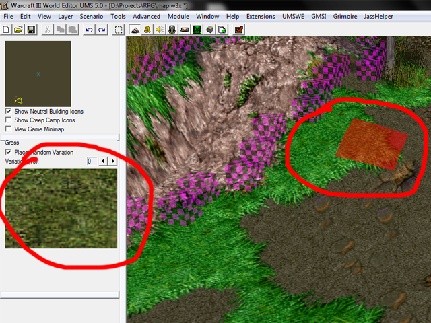Activate the selection brush tool icon

click(x=119, y=30)
